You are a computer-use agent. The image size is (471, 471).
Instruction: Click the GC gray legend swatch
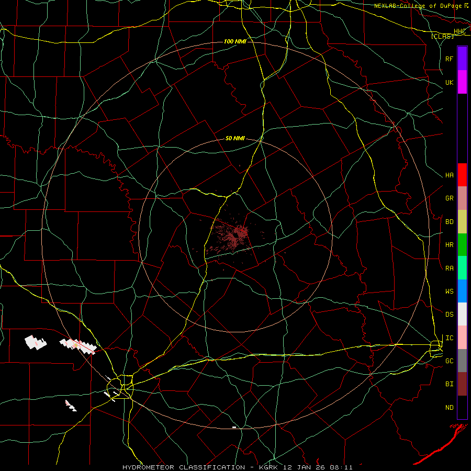click(x=462, y=361)
